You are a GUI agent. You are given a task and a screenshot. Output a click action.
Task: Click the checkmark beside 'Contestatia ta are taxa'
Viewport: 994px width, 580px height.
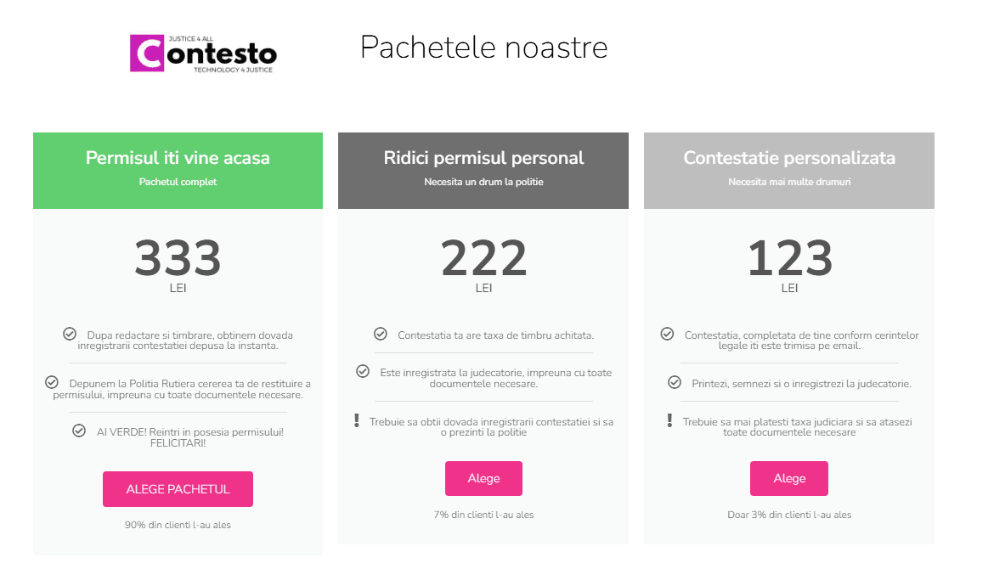click(x=379, y=333)
